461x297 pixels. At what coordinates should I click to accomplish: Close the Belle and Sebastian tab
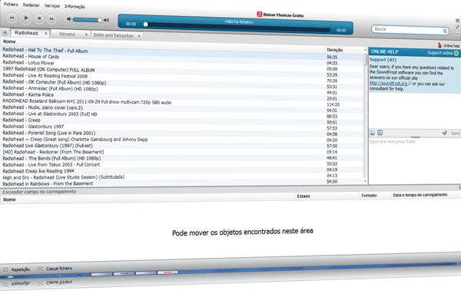tap(139, 36)
